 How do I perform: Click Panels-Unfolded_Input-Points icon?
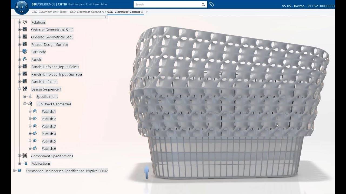point(25,67)
